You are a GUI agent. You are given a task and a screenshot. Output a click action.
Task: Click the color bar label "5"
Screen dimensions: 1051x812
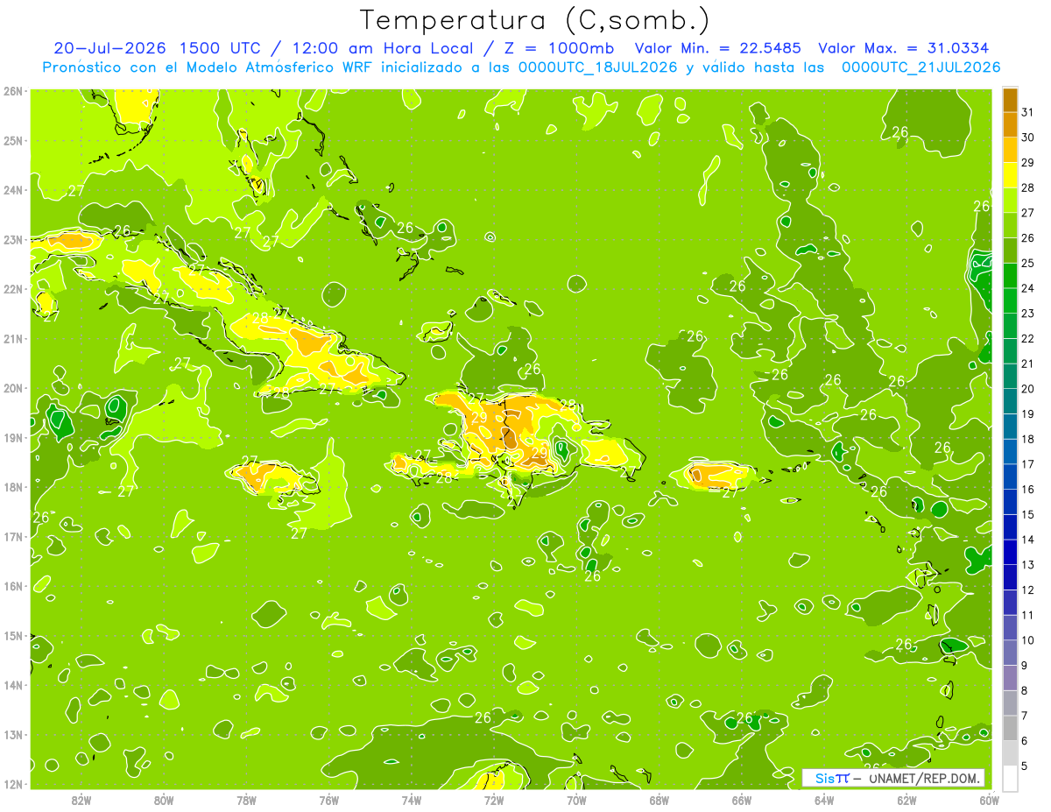(x=1026, y=766)
